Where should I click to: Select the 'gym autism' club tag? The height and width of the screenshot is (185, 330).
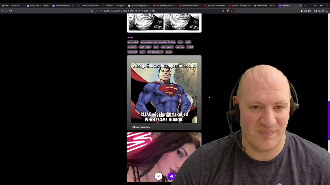click(x=167, y=47)
